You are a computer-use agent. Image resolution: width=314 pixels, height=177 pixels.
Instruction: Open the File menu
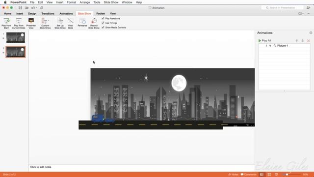pos(32,2)
